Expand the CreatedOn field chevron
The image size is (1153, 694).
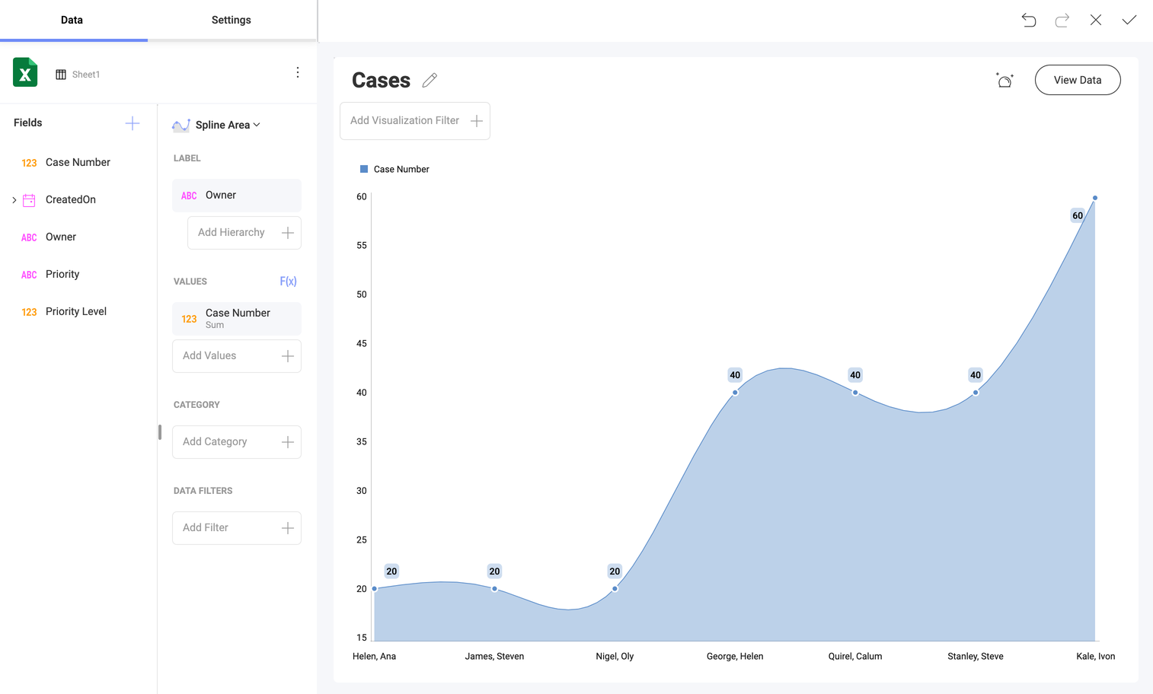pyautogui.click(x=14, y=200)
